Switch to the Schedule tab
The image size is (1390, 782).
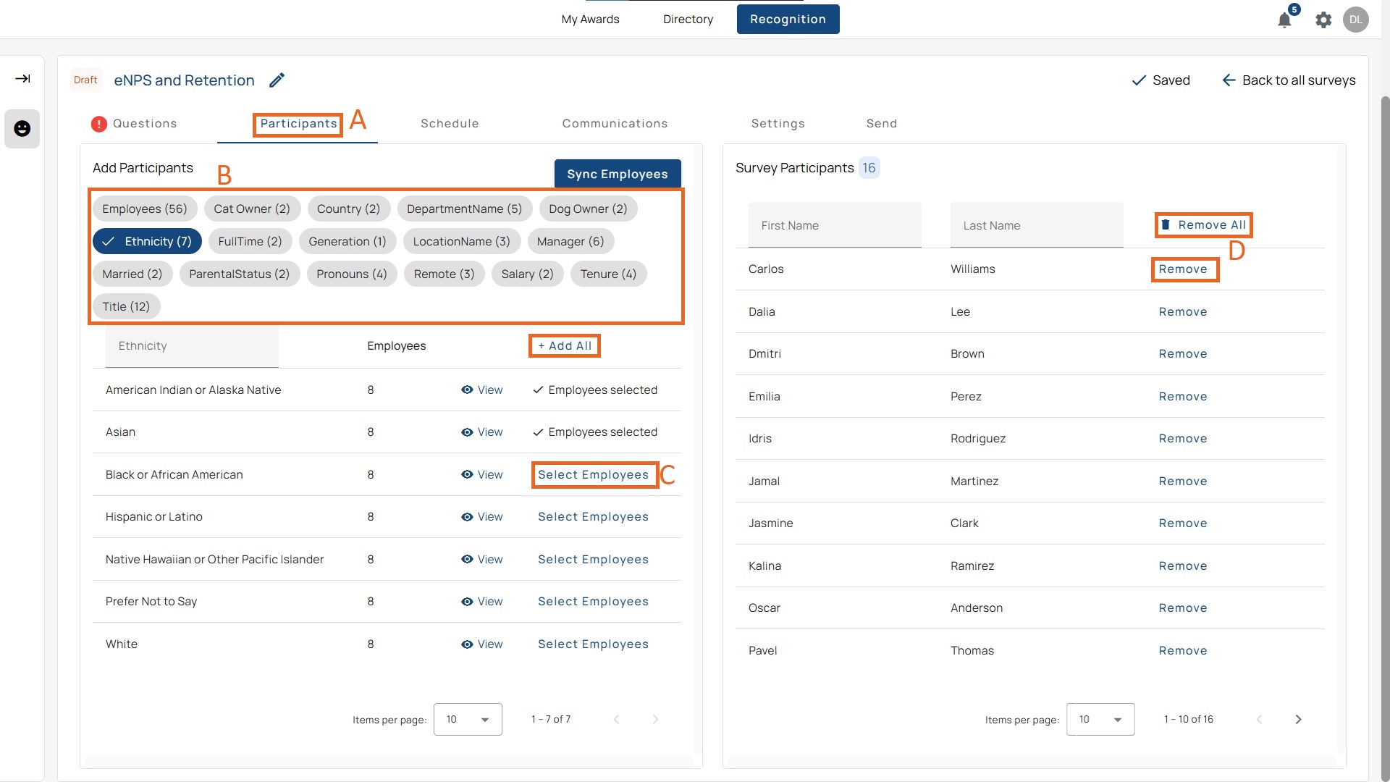(450, 124)
